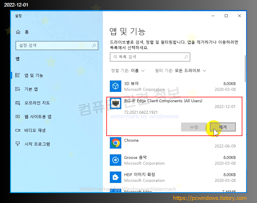
Task: Select the 시작 프로그램 icon
Action: pyautogui.click(x=18, y=144)
